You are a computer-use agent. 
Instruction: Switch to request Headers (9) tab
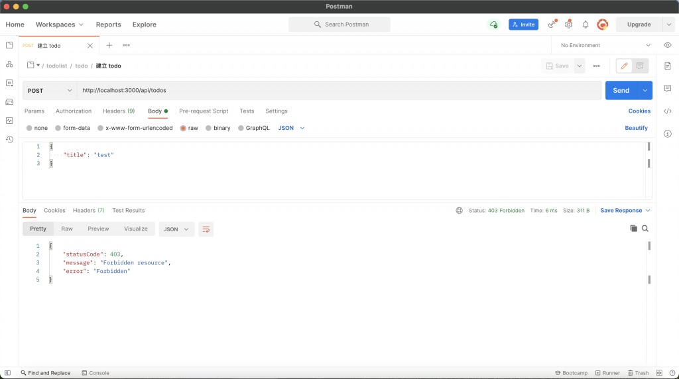[119, 111]
